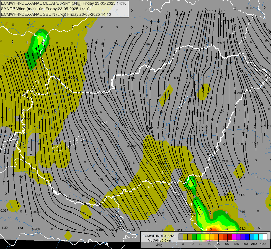
Task: Click the map value '3.22'
Action: click(x=100, y=179)
